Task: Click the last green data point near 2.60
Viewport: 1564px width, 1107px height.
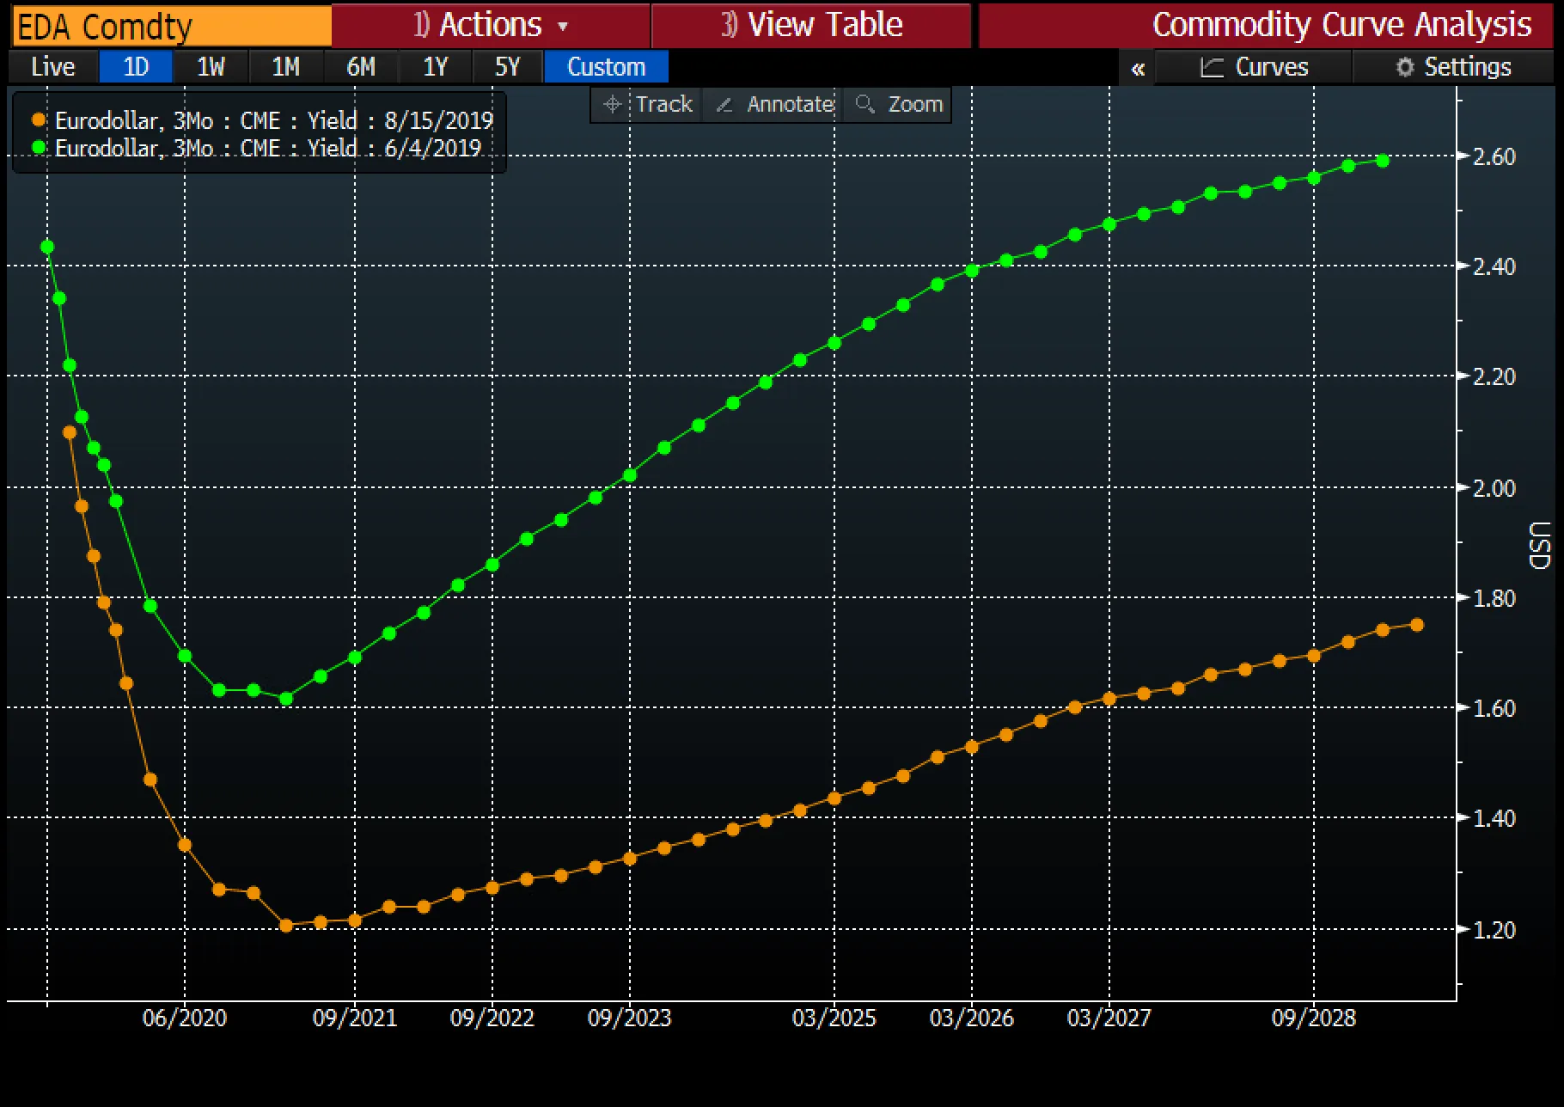Action: (1383, 161)
